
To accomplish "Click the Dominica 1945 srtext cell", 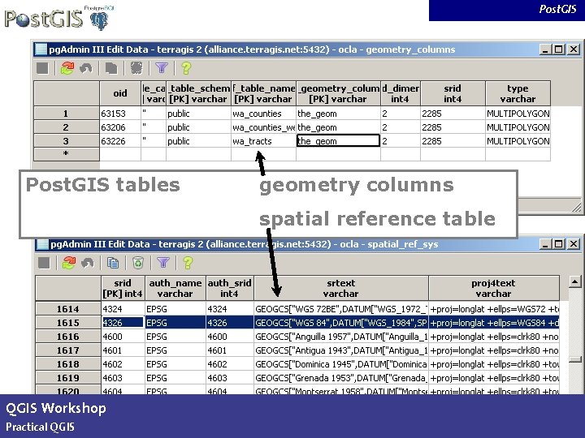I will click(341, 364).
